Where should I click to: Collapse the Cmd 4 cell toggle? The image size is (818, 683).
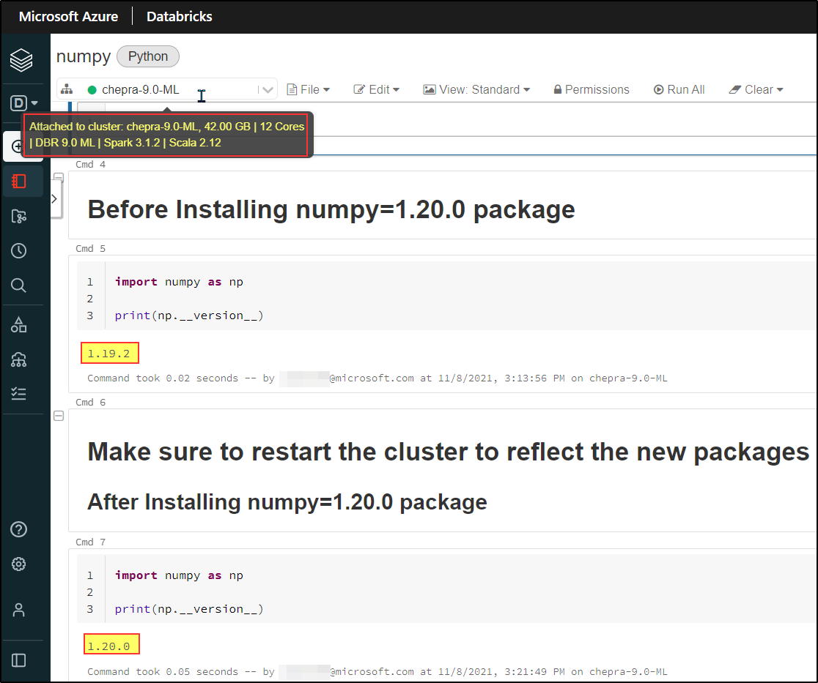pyautogui.click(x=59, y=178)
